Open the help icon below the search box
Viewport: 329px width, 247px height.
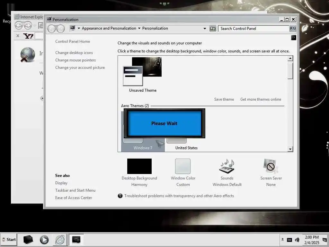[x=294, y=38]
